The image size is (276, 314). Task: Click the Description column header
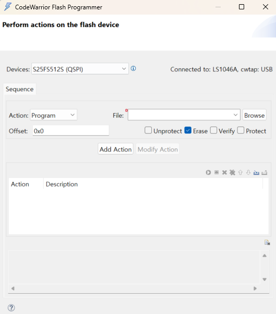click(x=153, y=184)
